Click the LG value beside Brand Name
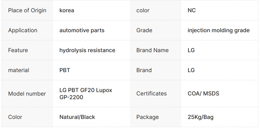The width and height of the screenshot is (260, 129). (191, 50)
